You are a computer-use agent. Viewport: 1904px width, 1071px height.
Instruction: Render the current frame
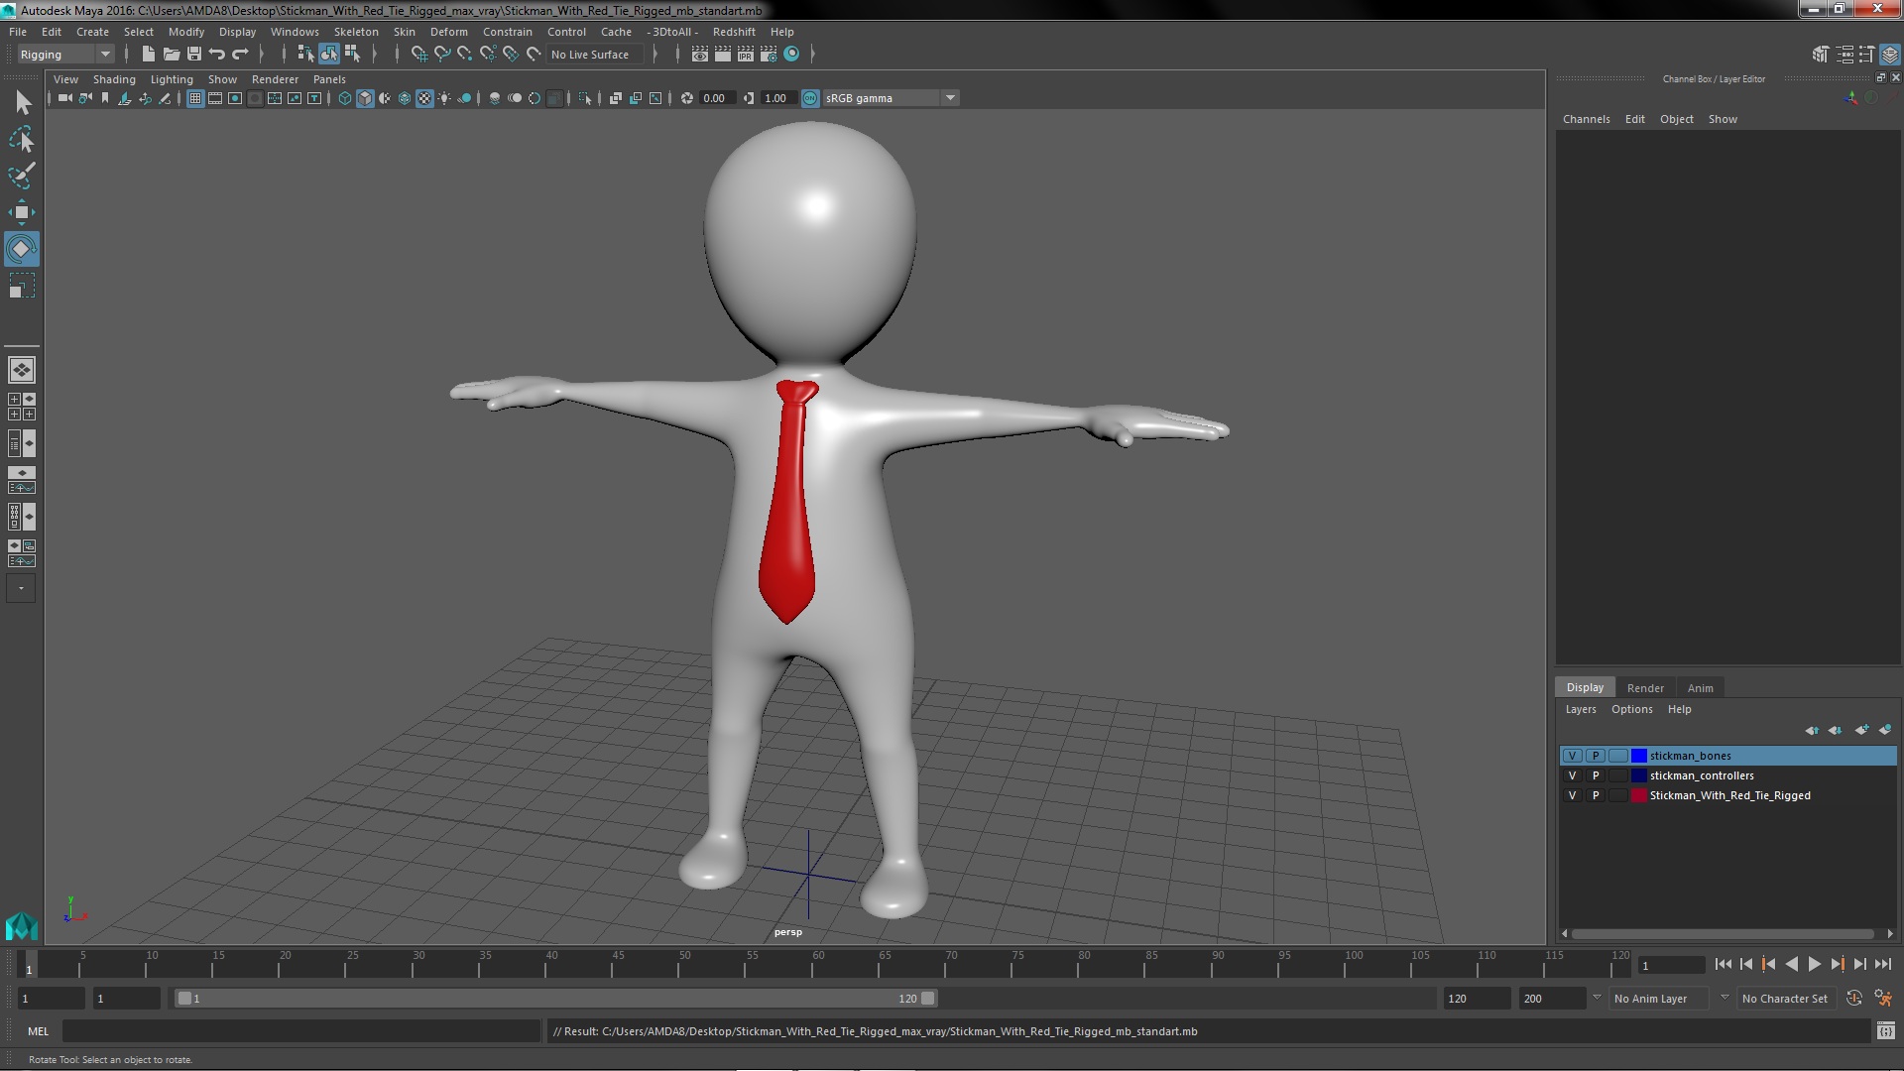723,54
